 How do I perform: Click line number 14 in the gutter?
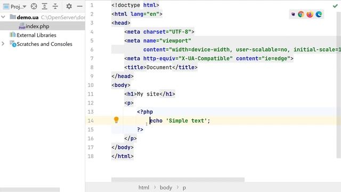pyautogui.click(x=91, y=121)
